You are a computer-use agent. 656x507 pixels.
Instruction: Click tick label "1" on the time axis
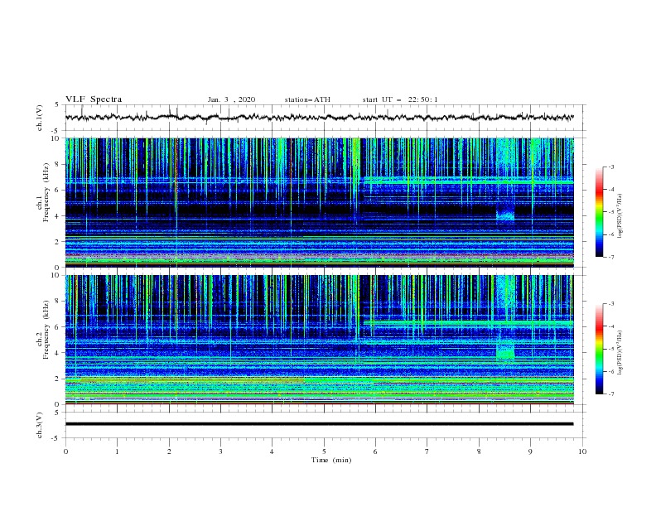pos(117,451)
